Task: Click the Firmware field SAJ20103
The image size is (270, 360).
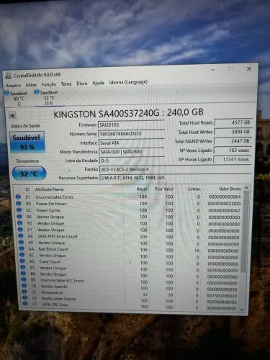Action: click(131, 125)
